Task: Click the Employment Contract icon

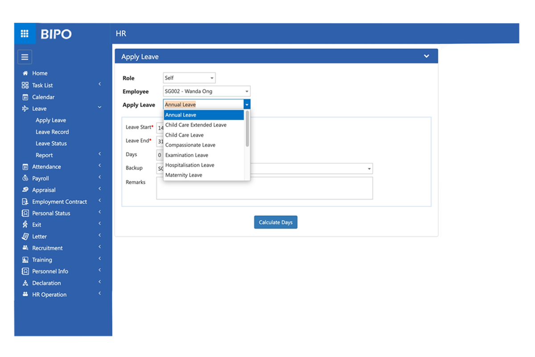Action: pos(25,202)
